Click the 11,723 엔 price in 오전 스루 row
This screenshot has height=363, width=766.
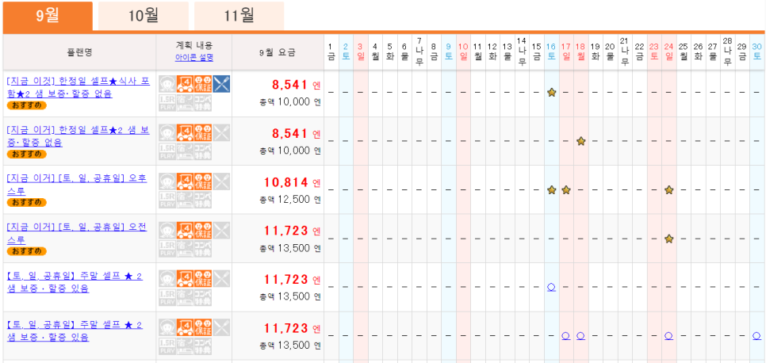click(x=293, y=231)
